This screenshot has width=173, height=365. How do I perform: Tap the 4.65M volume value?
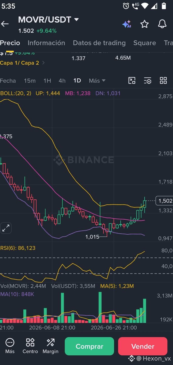tap(123, 58)
